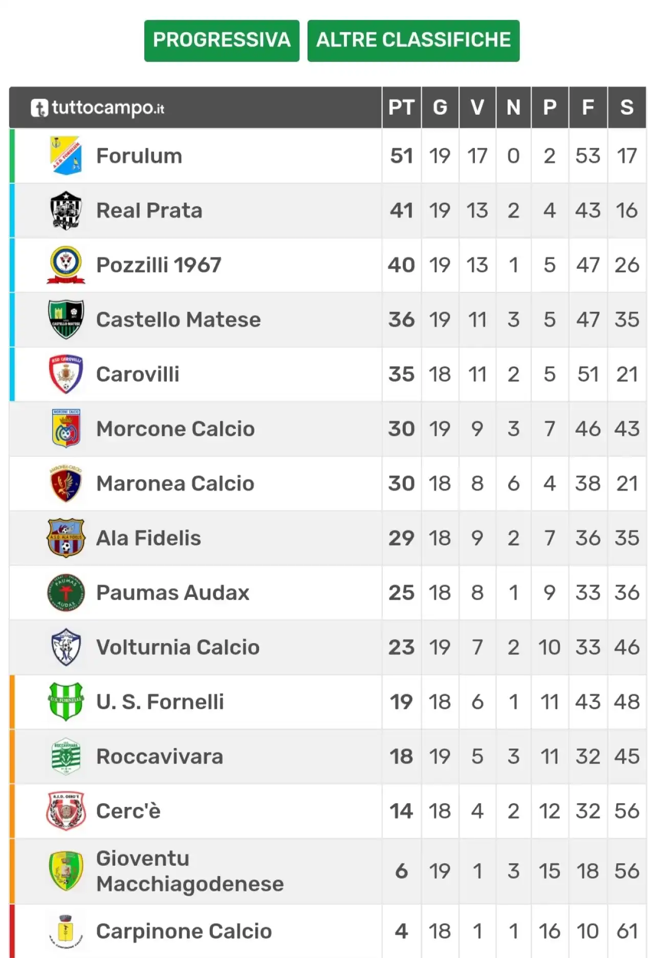Open the ALTRE CLASSIFICHE button
This screenshot has height=958, width=655.
[413, 41]
